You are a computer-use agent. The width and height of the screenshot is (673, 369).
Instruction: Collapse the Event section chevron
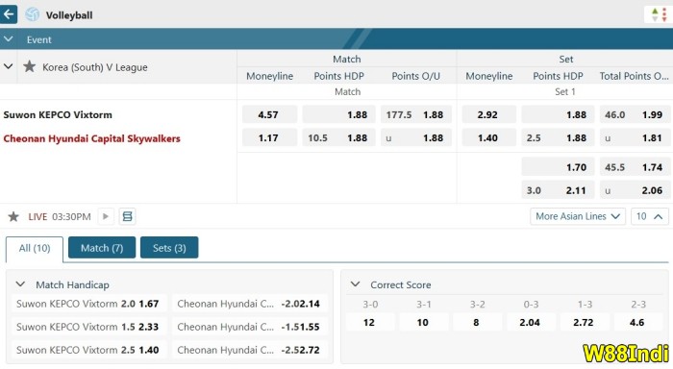(8, 39)
